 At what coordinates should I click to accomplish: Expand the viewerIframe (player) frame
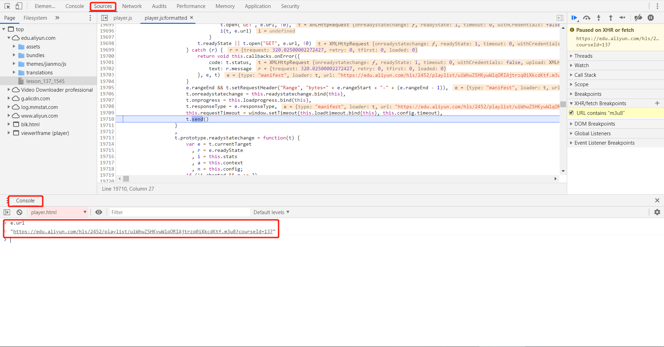pos(9,133)
